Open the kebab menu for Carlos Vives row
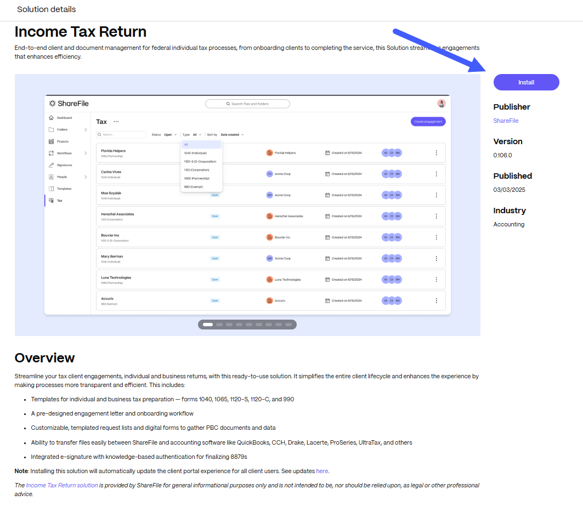 coord(437,174)
